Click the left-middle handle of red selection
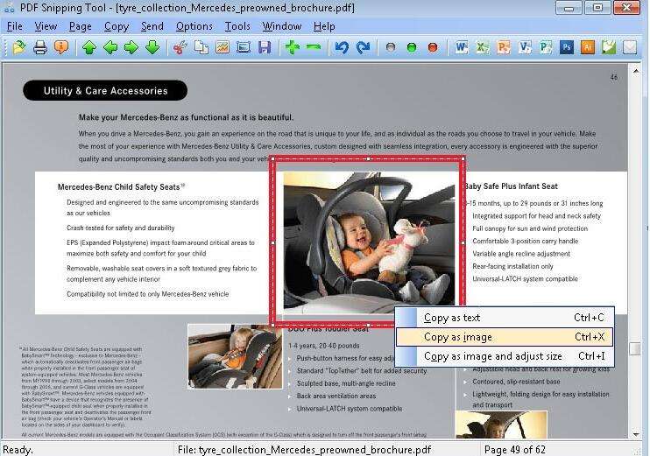Screen dimensions: 650x456 (x=272, y=243)
